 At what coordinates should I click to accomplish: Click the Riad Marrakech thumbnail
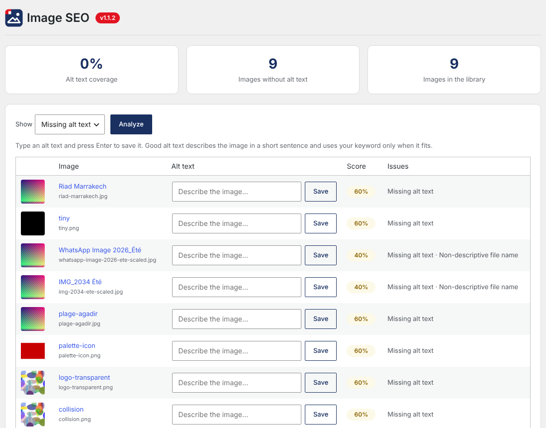pyautogui.click(x=33, y=191)
